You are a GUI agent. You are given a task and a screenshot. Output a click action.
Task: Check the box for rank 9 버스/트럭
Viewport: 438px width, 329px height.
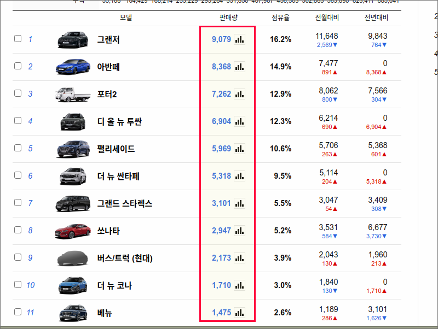pos(18,257)
